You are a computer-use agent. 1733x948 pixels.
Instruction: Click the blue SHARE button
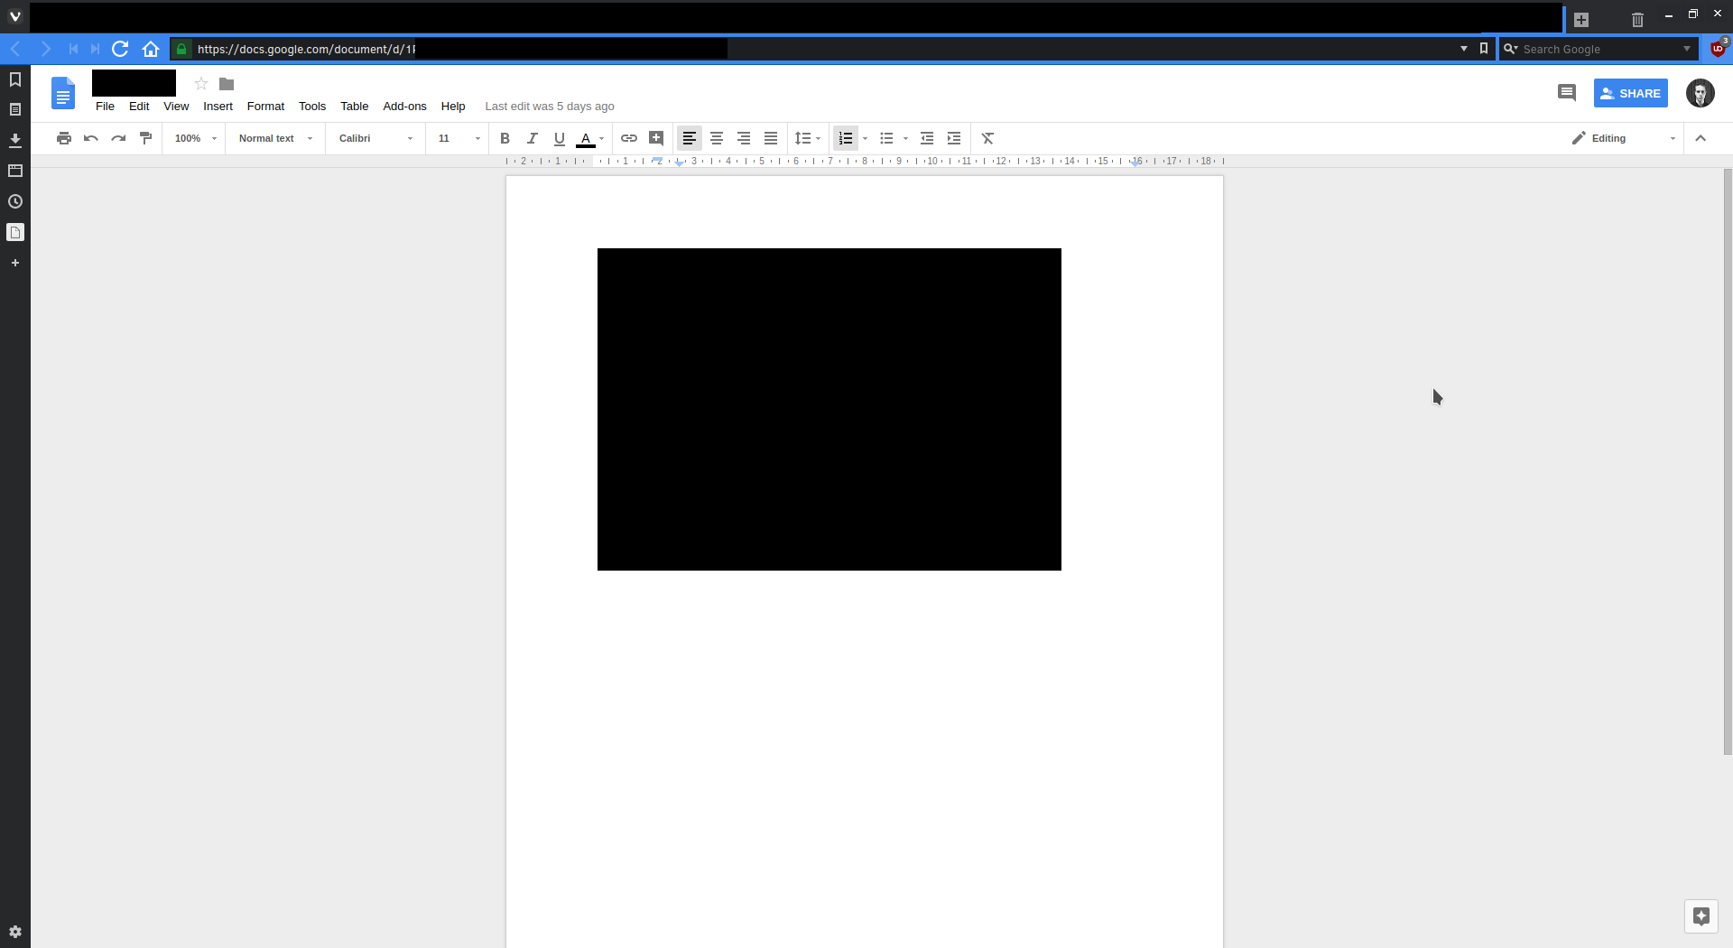click(x=1630, y=93)
